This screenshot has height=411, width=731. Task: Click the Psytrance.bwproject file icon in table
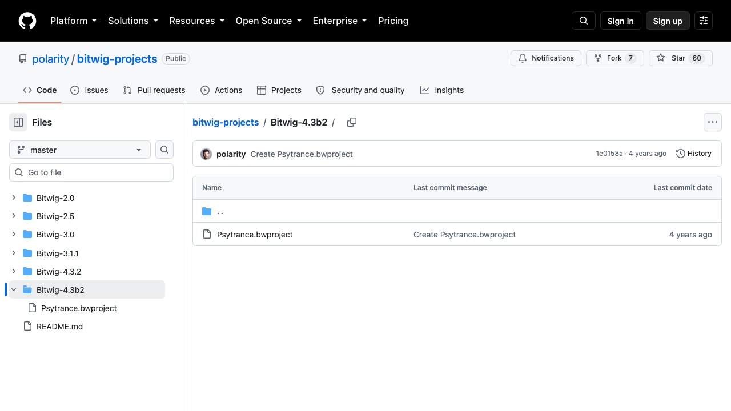click(207, 235)
